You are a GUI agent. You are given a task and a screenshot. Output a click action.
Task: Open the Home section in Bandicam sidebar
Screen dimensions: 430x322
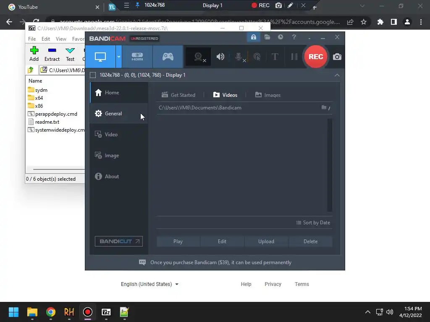[119, 93]
